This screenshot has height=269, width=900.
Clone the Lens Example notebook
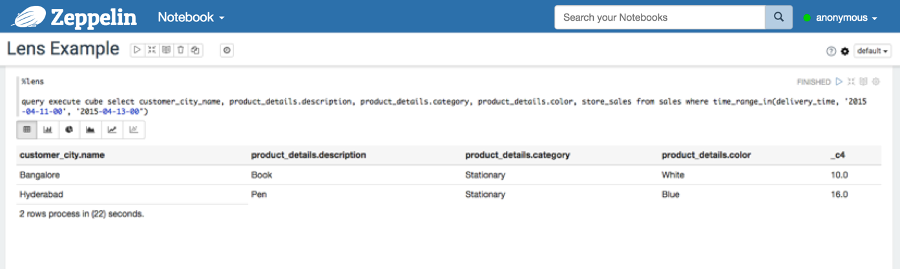click(x=195, y=50)
